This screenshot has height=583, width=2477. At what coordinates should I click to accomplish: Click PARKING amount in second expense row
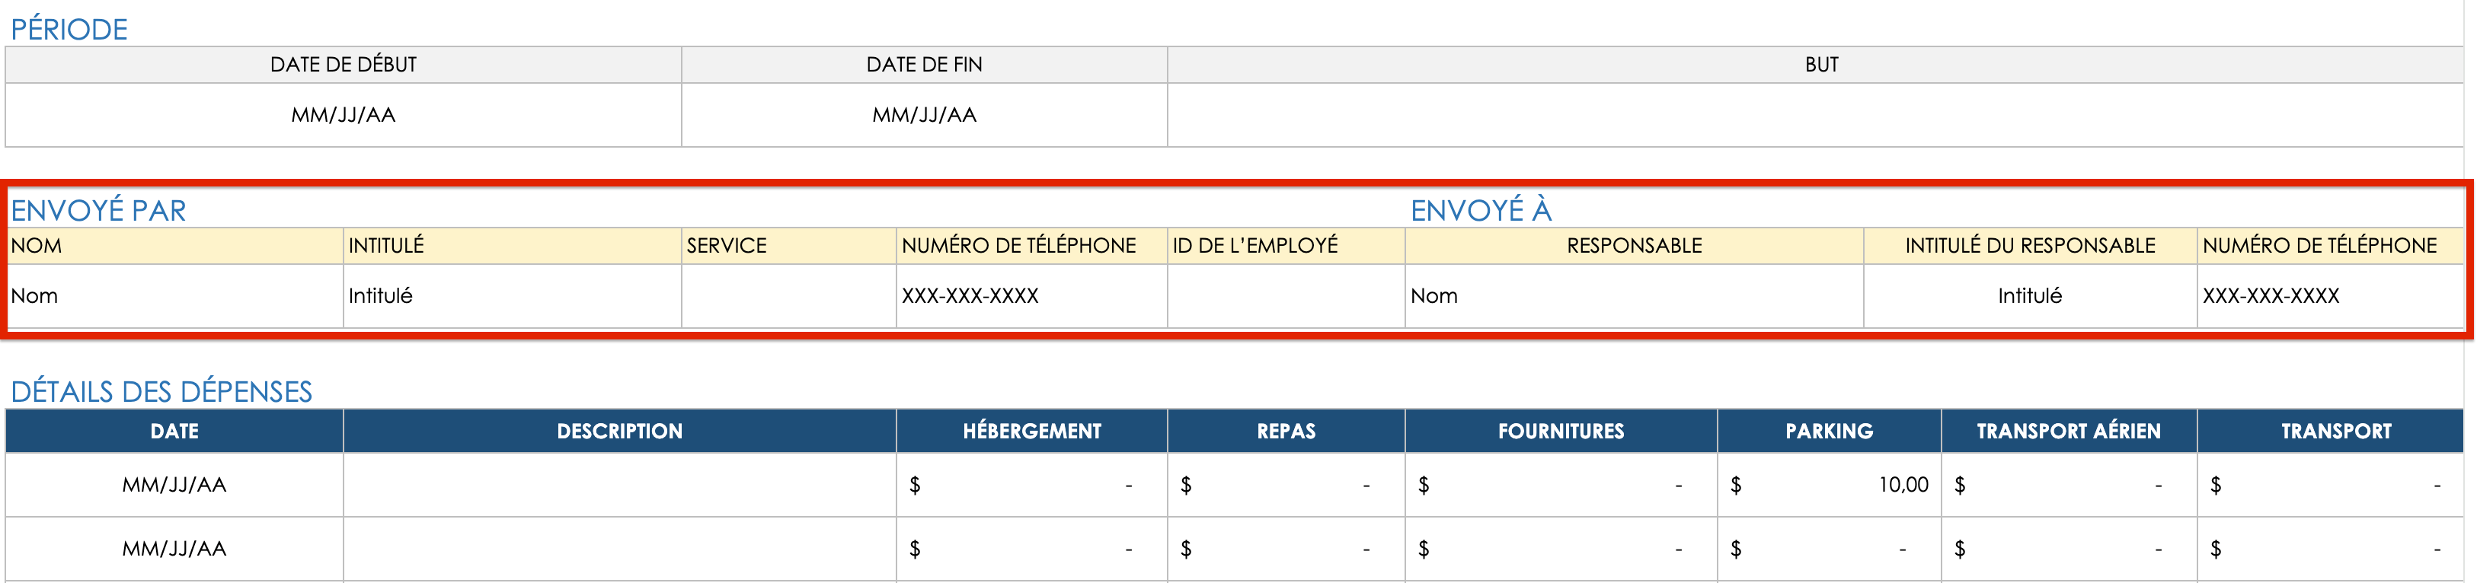point(1829,550)
